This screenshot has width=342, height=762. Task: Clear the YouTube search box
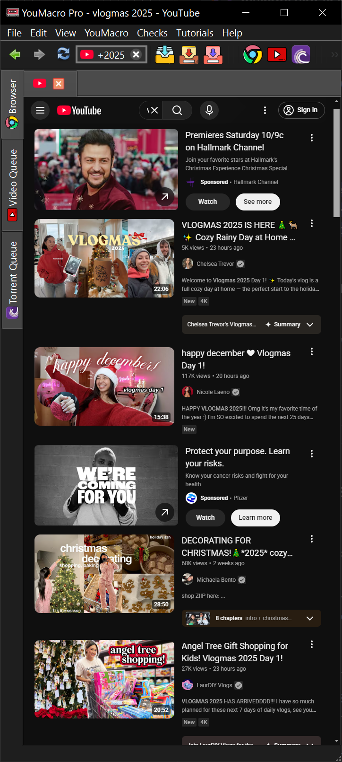[x=154, y=110]
